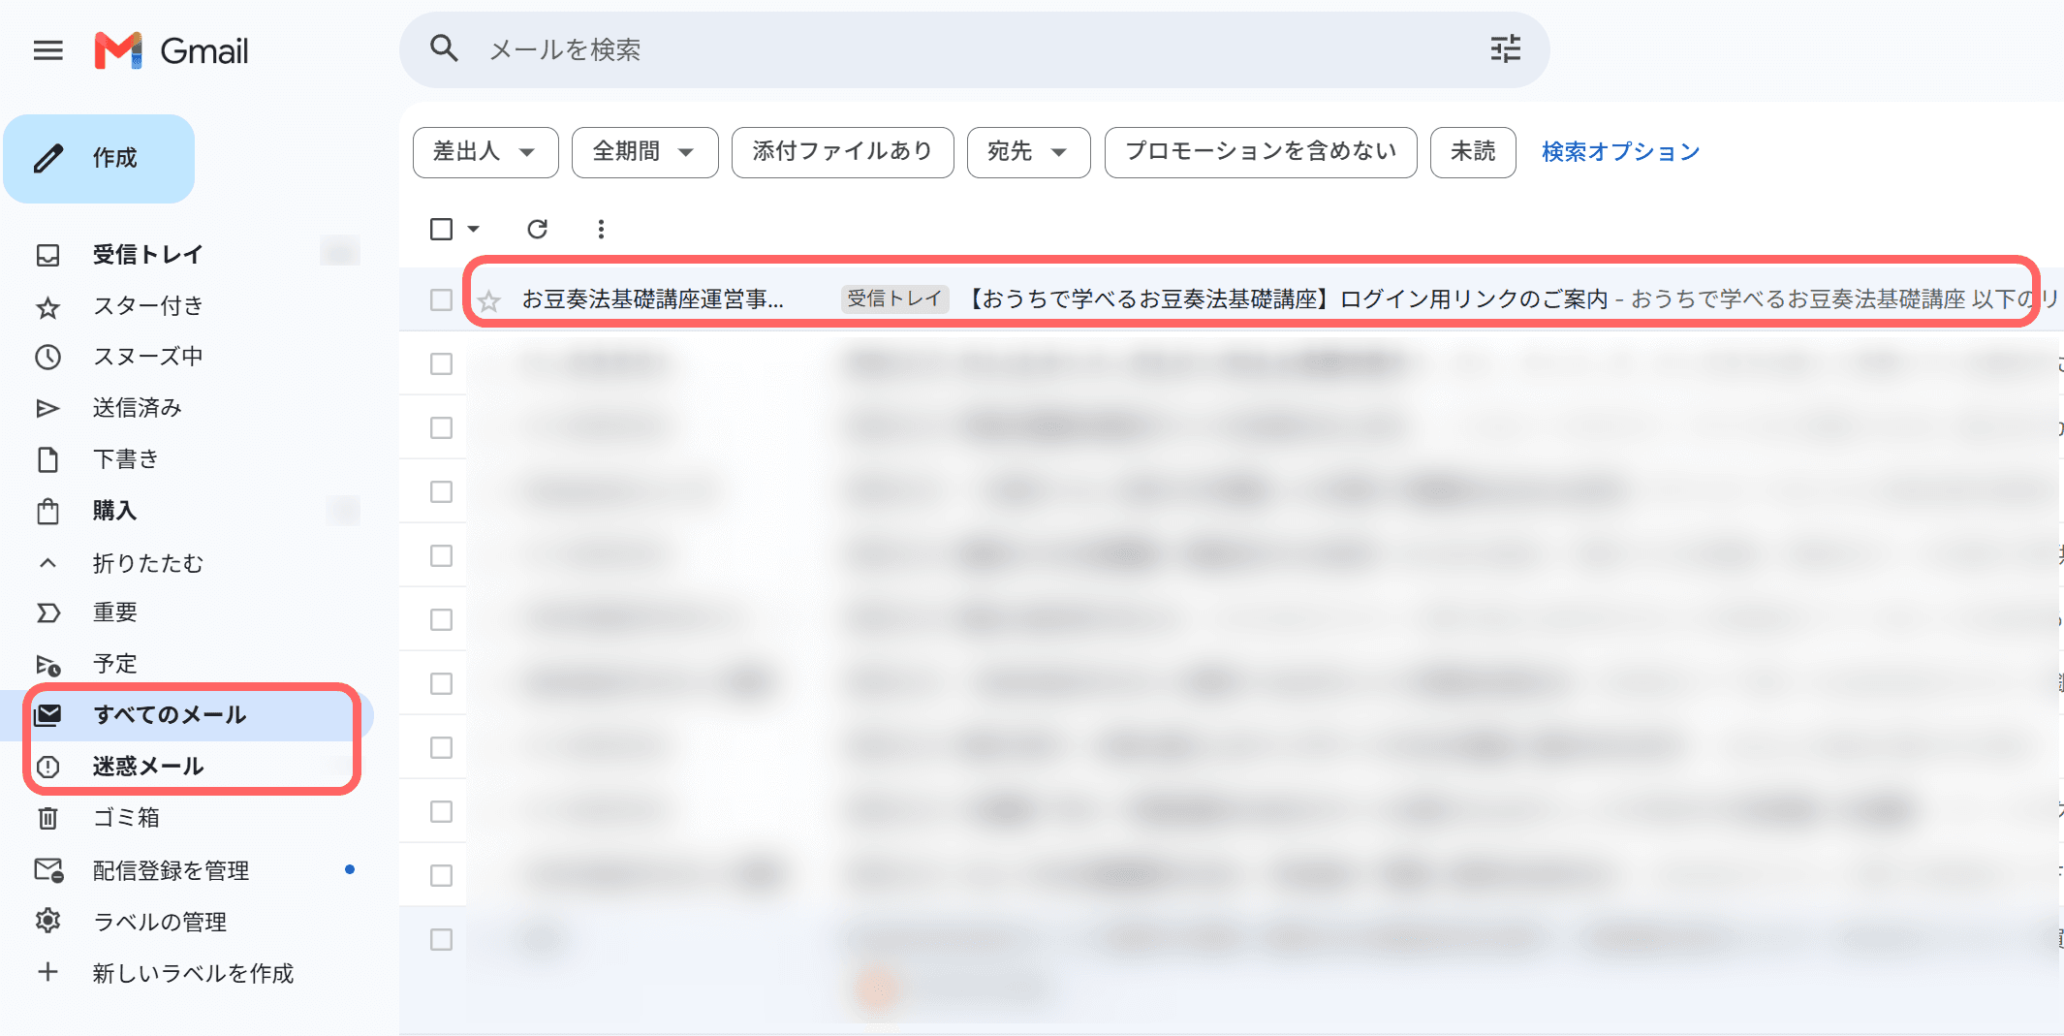Open 送信済み folder
The height and width of the screenshot is (1036, 2064).
(x=138, y=408)
